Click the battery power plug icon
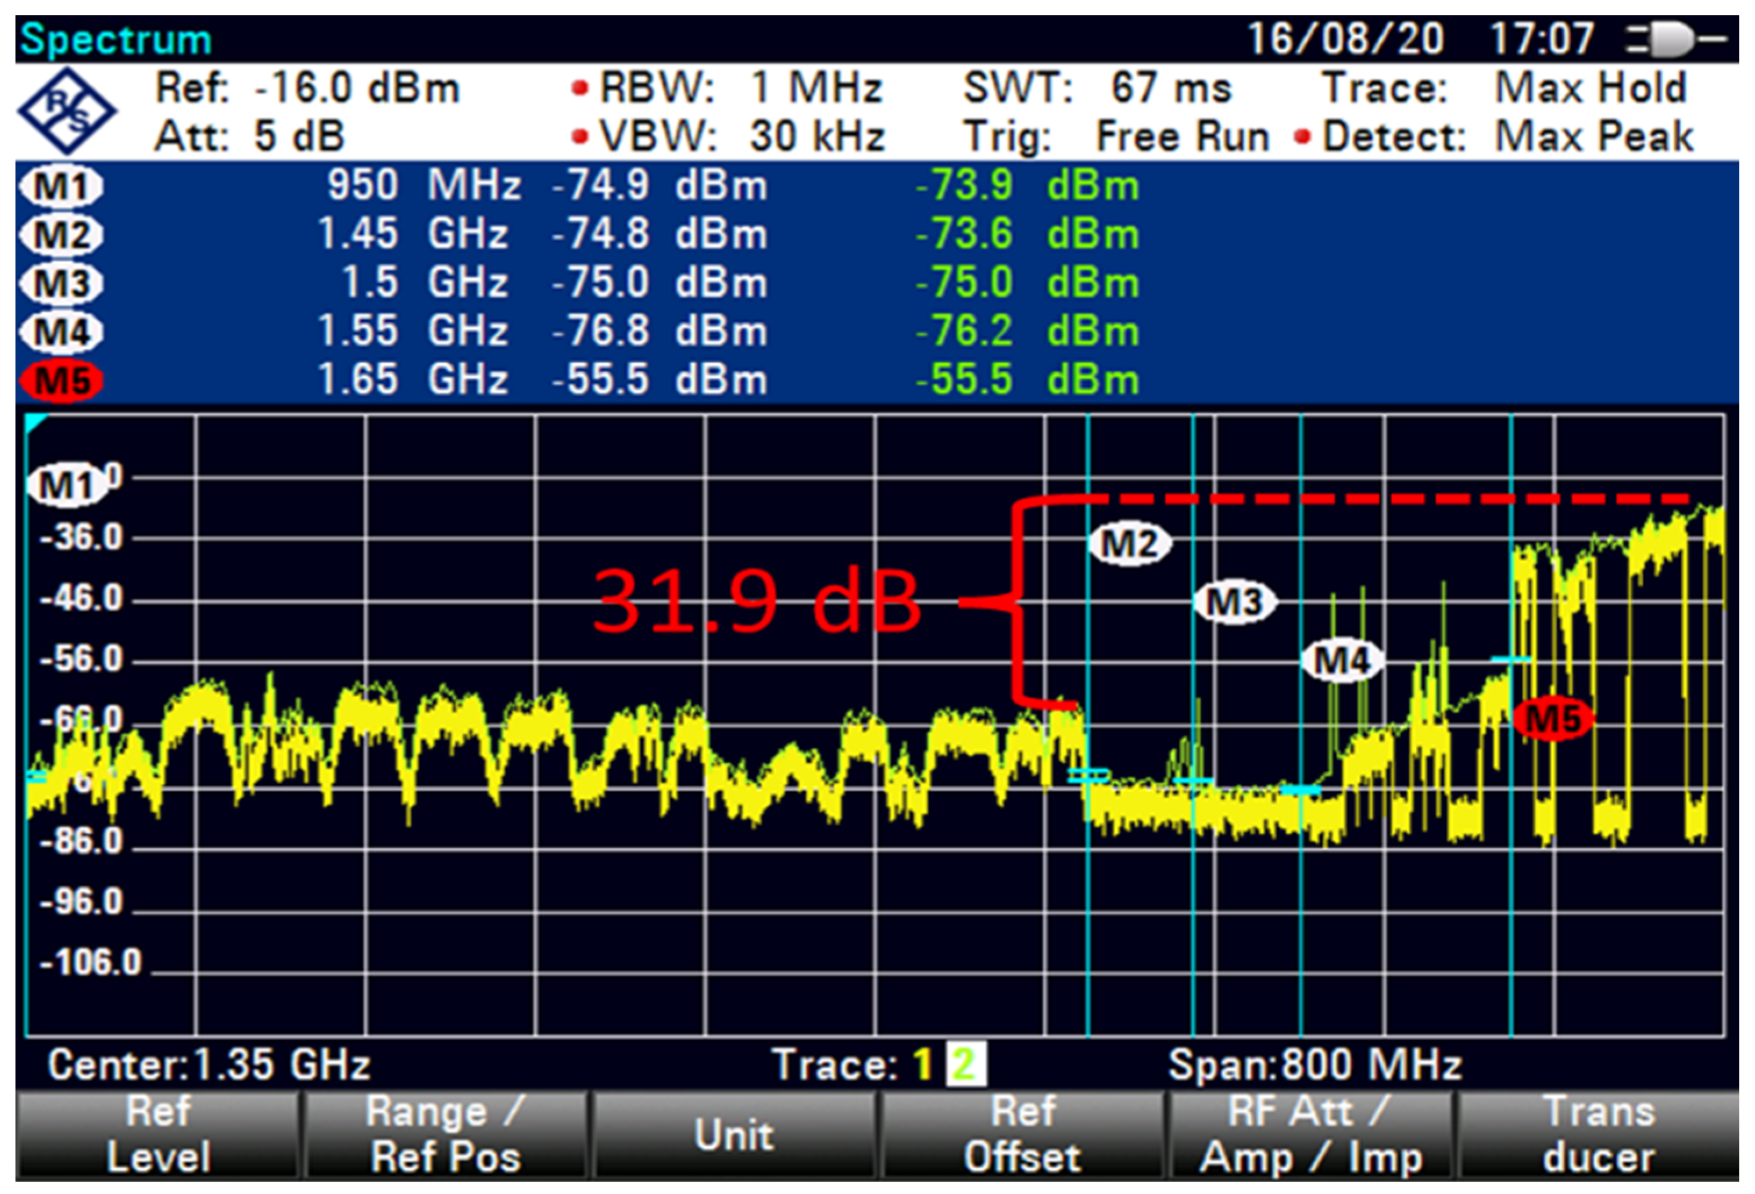The height and width of the screenshot is (1194, 1755). pyautogui.click(x=1675, y=39)
